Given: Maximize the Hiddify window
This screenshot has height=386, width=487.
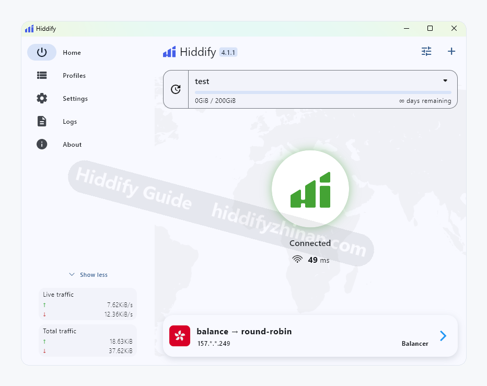Looking at the screenshot, I should 430,28.
